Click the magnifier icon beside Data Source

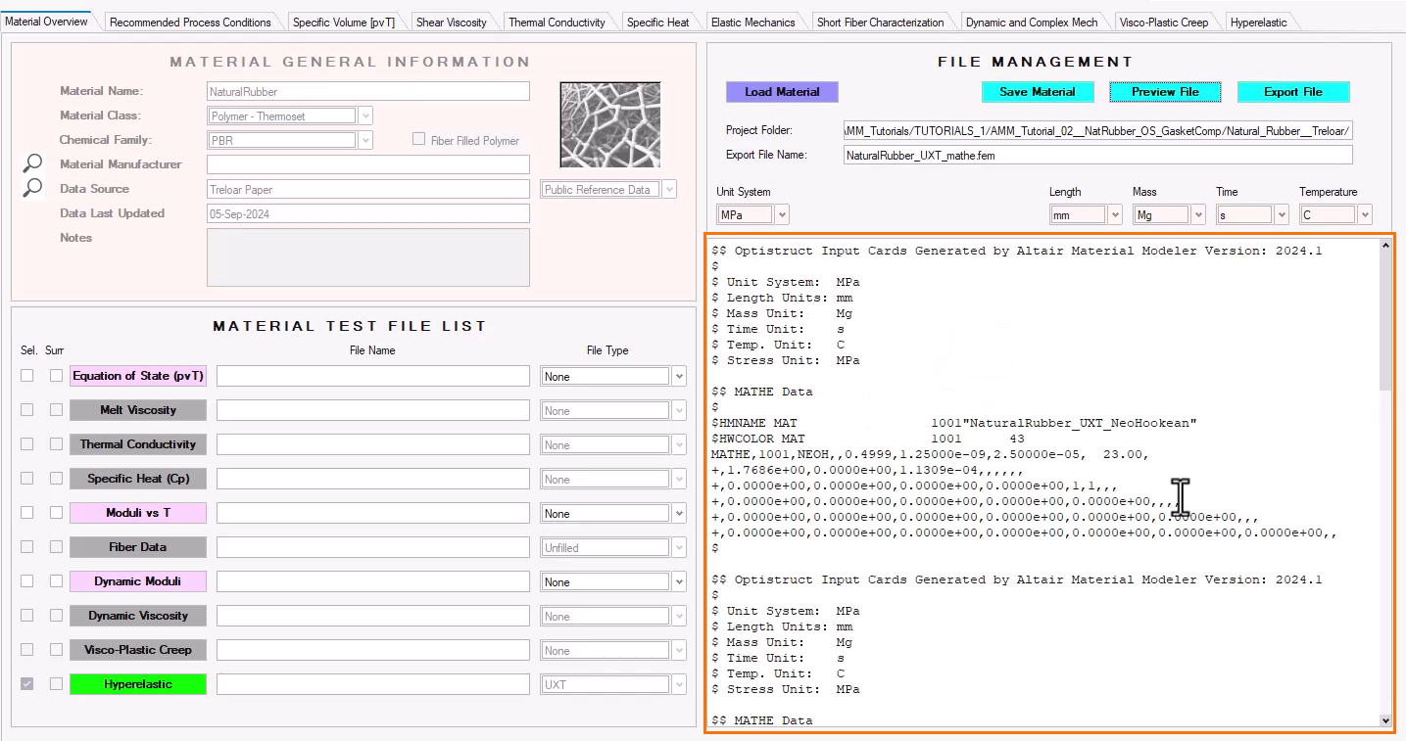point(33,188)
